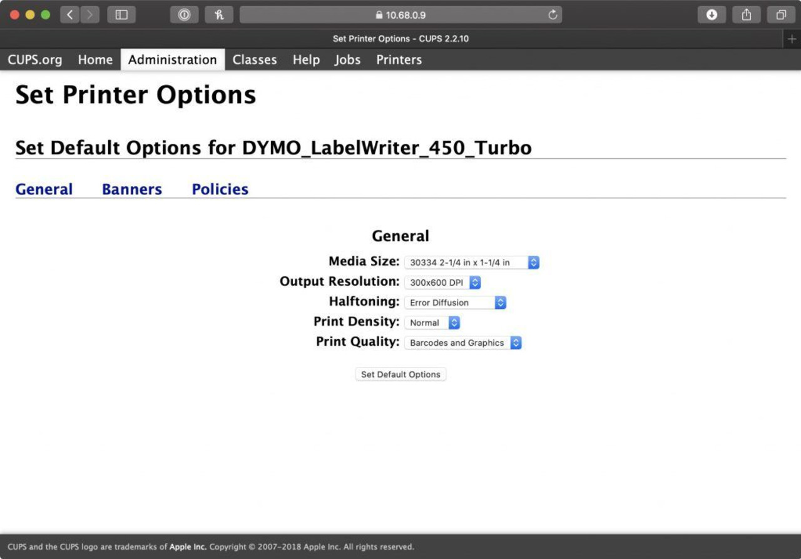Expand the Halftoning dropdown
This screenshot has height=559, width=801.
455,303
